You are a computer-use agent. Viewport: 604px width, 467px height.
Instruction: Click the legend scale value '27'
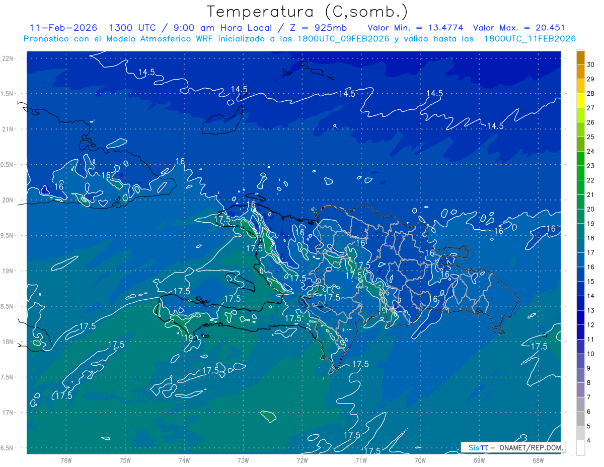click(x=591, y=108)
